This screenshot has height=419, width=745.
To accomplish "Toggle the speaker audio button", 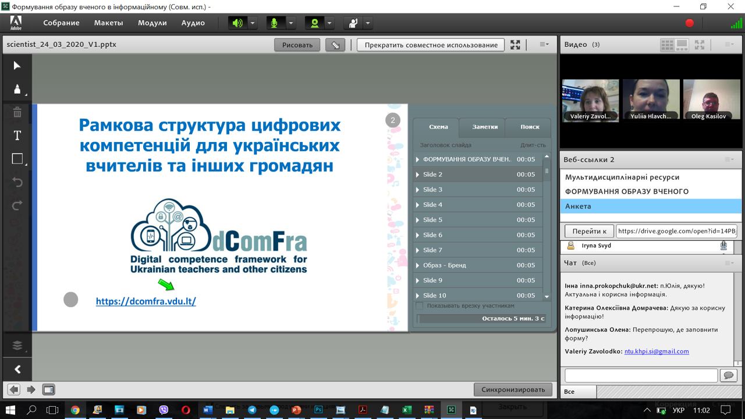I will [x=237, y=23].
